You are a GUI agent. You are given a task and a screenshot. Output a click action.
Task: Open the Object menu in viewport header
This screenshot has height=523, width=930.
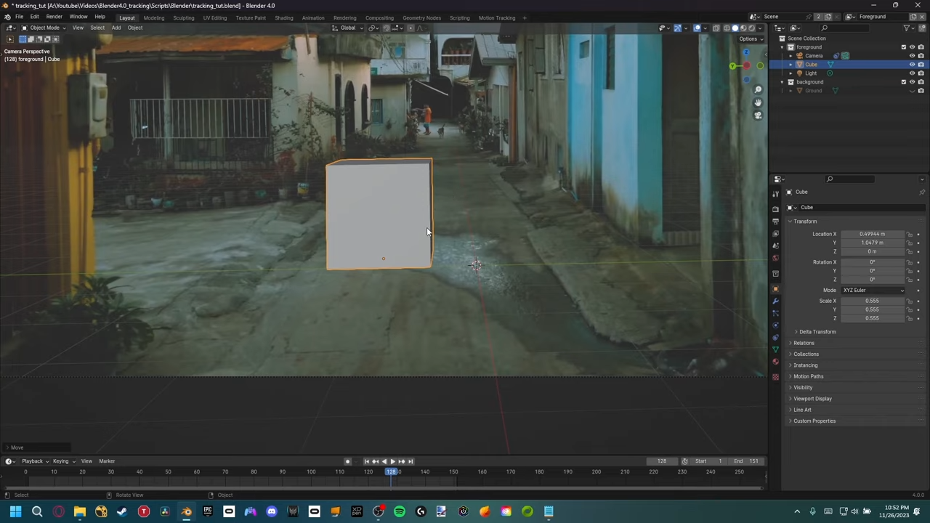coord(134,28)
